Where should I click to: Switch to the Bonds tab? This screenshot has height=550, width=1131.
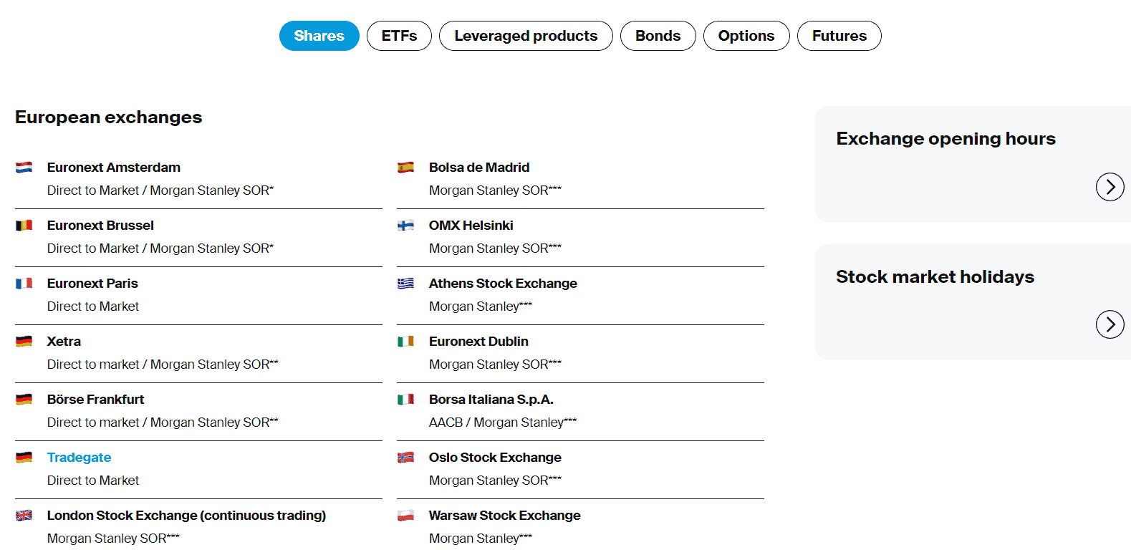(x=658, y=36)
